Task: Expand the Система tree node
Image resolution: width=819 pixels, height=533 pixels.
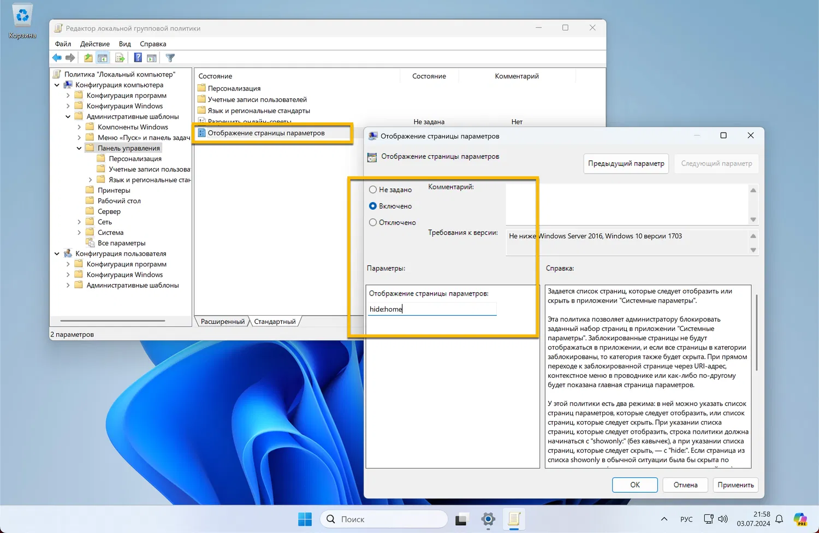Action: pos(79,233)
